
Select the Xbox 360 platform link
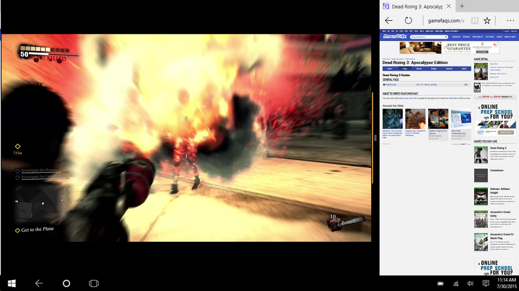point(429,31)
